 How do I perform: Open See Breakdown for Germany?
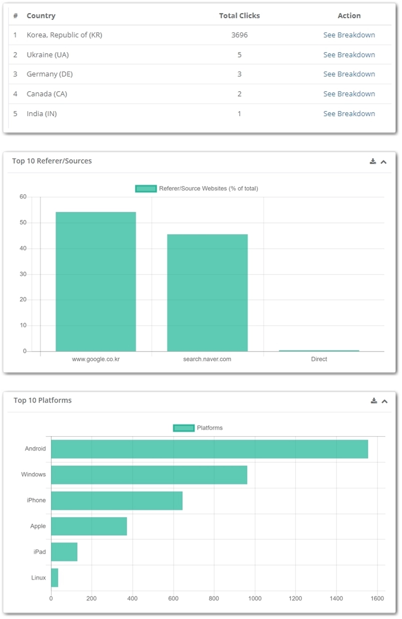(x=349, y=74)
